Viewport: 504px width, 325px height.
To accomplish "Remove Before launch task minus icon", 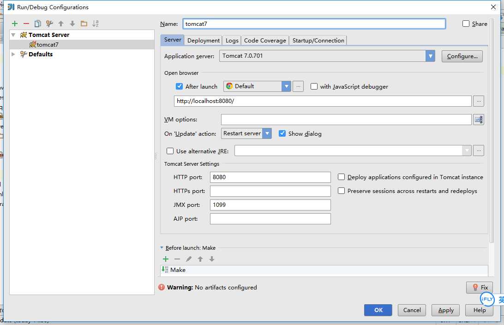I will pos(177,259).
